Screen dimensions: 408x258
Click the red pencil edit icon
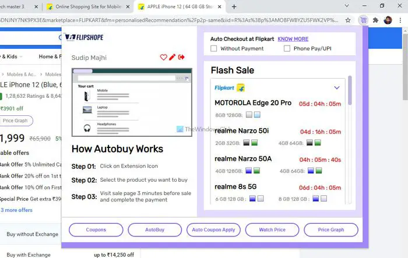pos(173,57)
